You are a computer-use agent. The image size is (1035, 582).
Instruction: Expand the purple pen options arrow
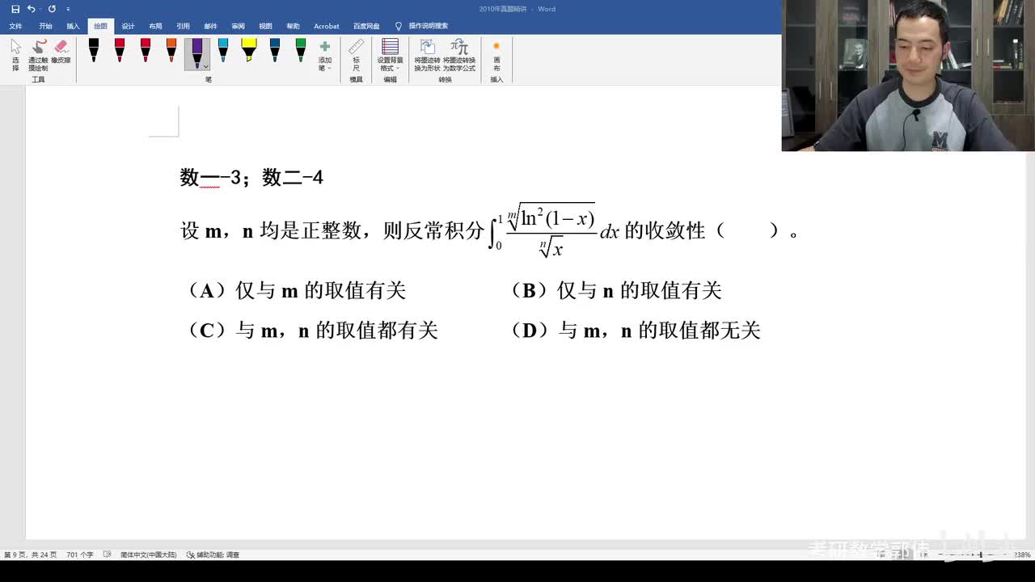[x=205, y=66]
